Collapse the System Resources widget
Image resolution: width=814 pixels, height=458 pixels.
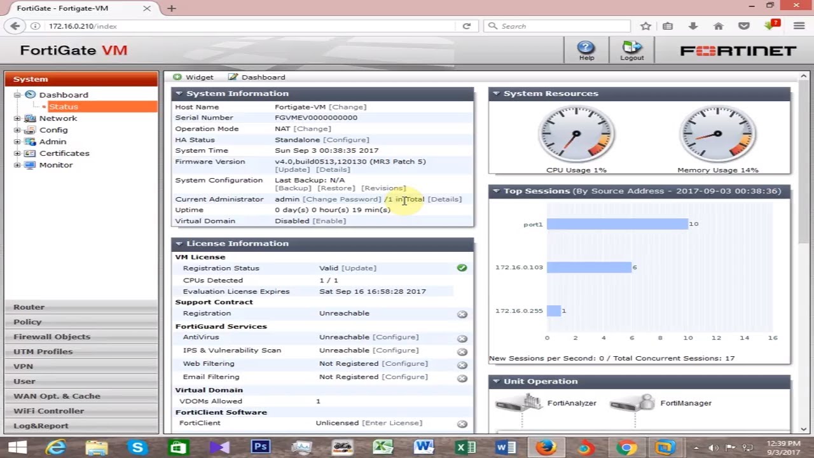[x=496, y=94]
